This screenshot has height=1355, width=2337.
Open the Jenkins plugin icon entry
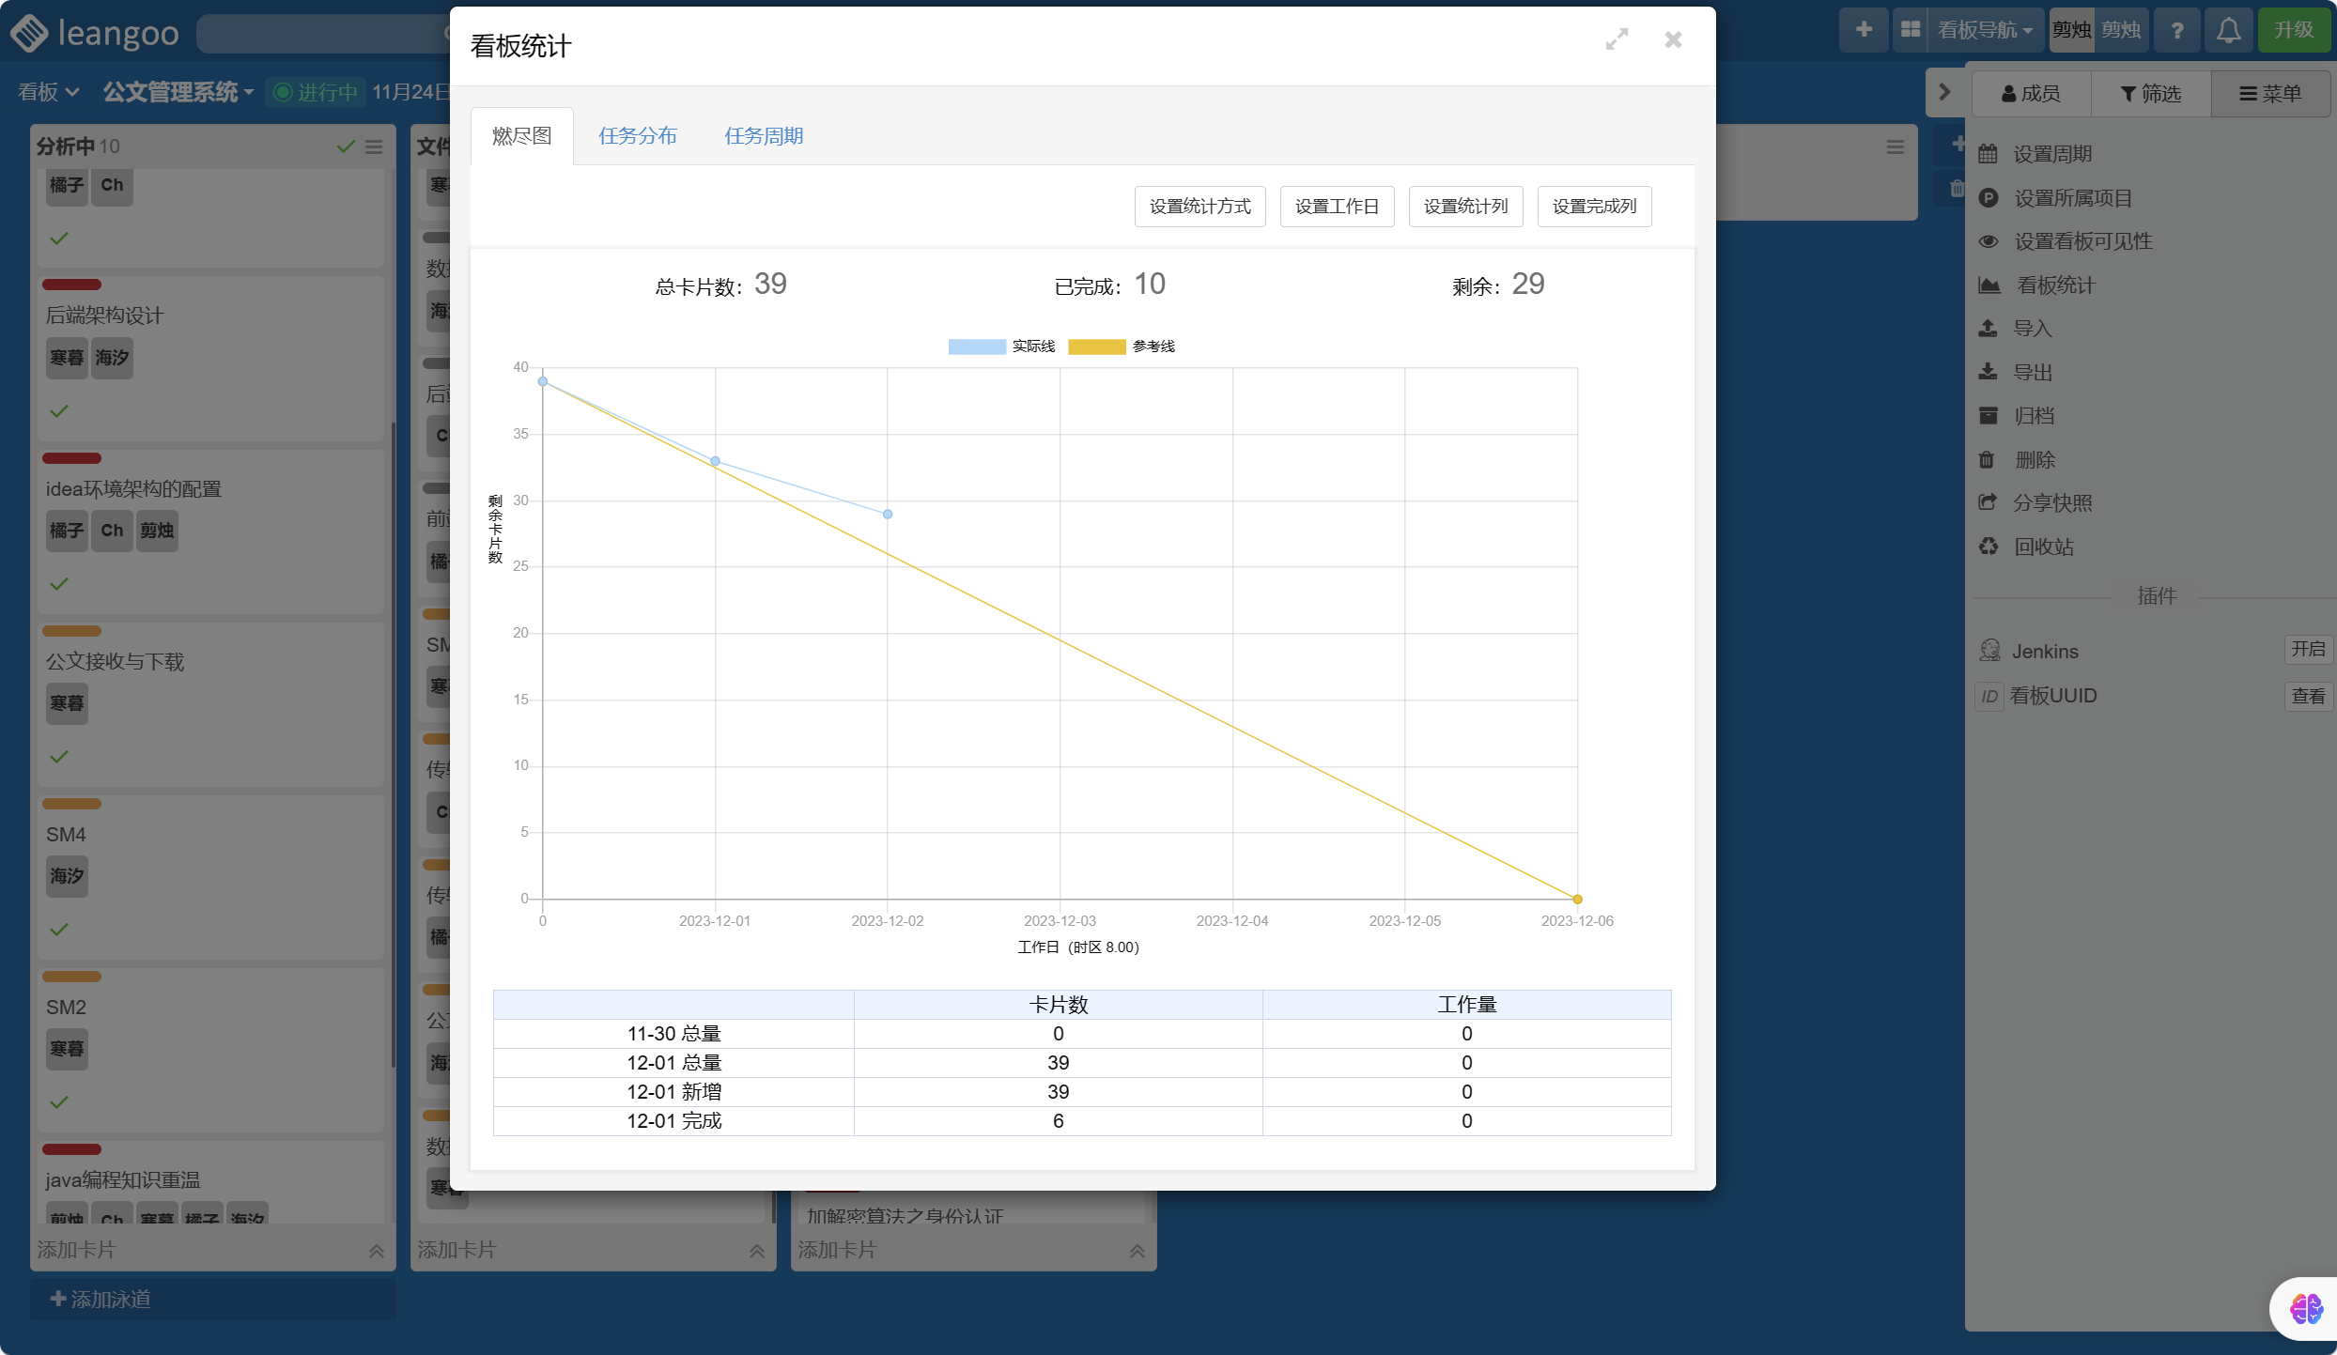(x=1989, y=651)
